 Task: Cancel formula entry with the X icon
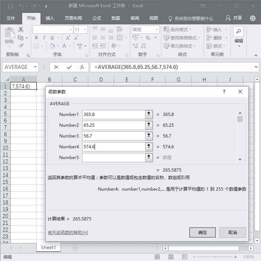pyautogui.click(x=56, y=67)
